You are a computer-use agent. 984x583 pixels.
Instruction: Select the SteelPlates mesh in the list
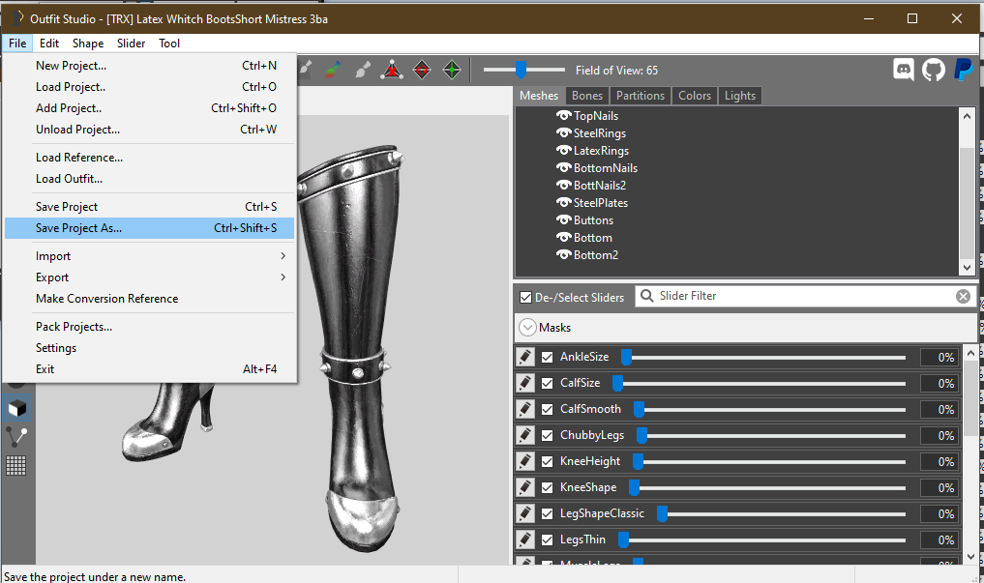click(601, 202)
